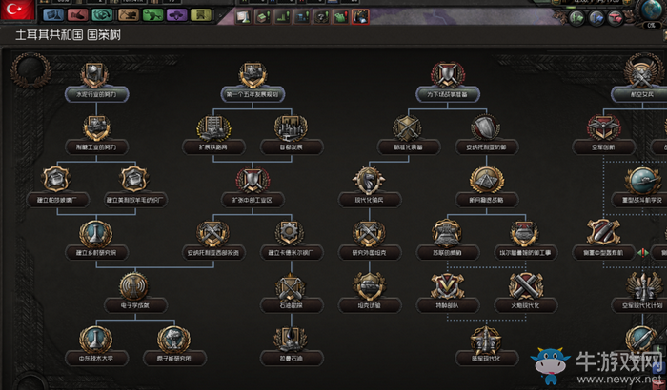This screenshot has height=390, width=667.
Task: Select the 扩张中部工业区 focus icon
Action: (x=253, y=181)
